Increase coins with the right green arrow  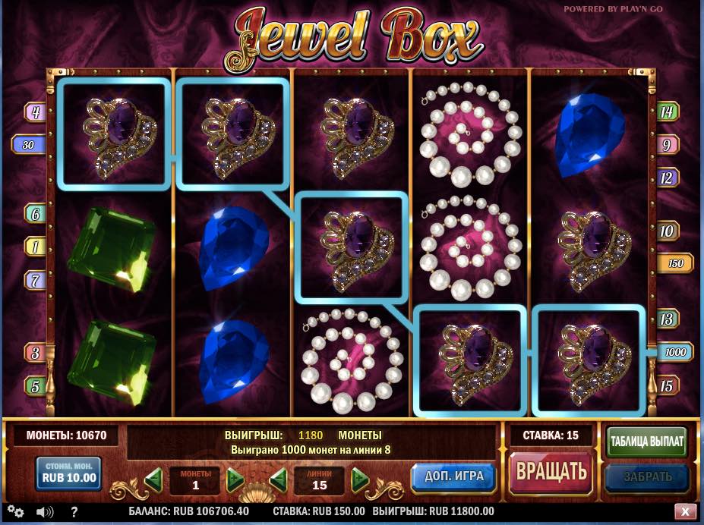click(x=235, y=479)
